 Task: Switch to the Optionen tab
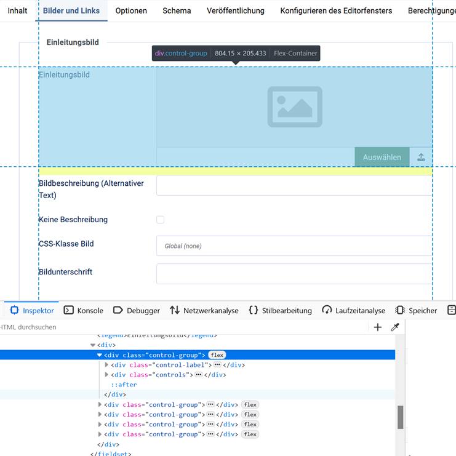click(131, 10)
